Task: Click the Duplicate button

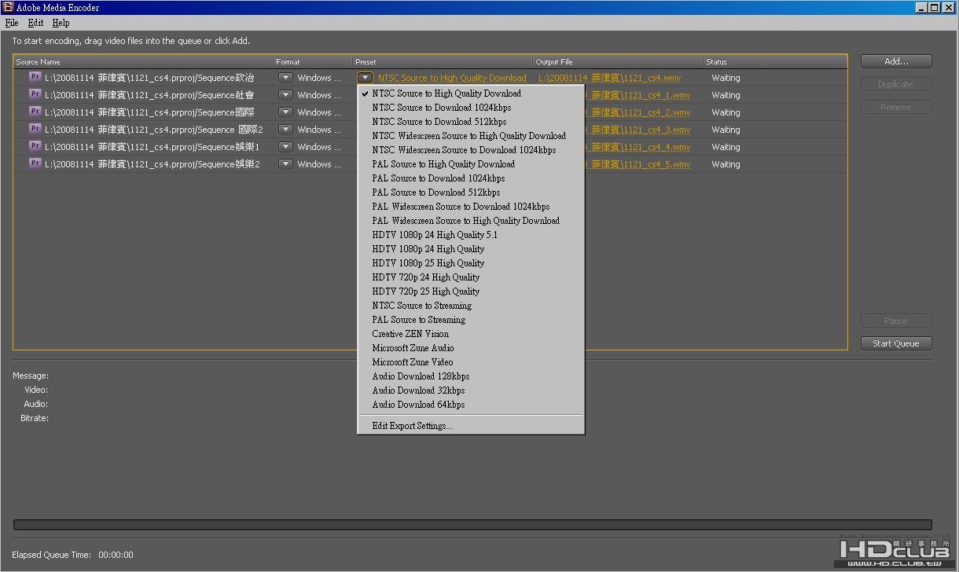Action: pyautogui.click(x=896, y=84)
